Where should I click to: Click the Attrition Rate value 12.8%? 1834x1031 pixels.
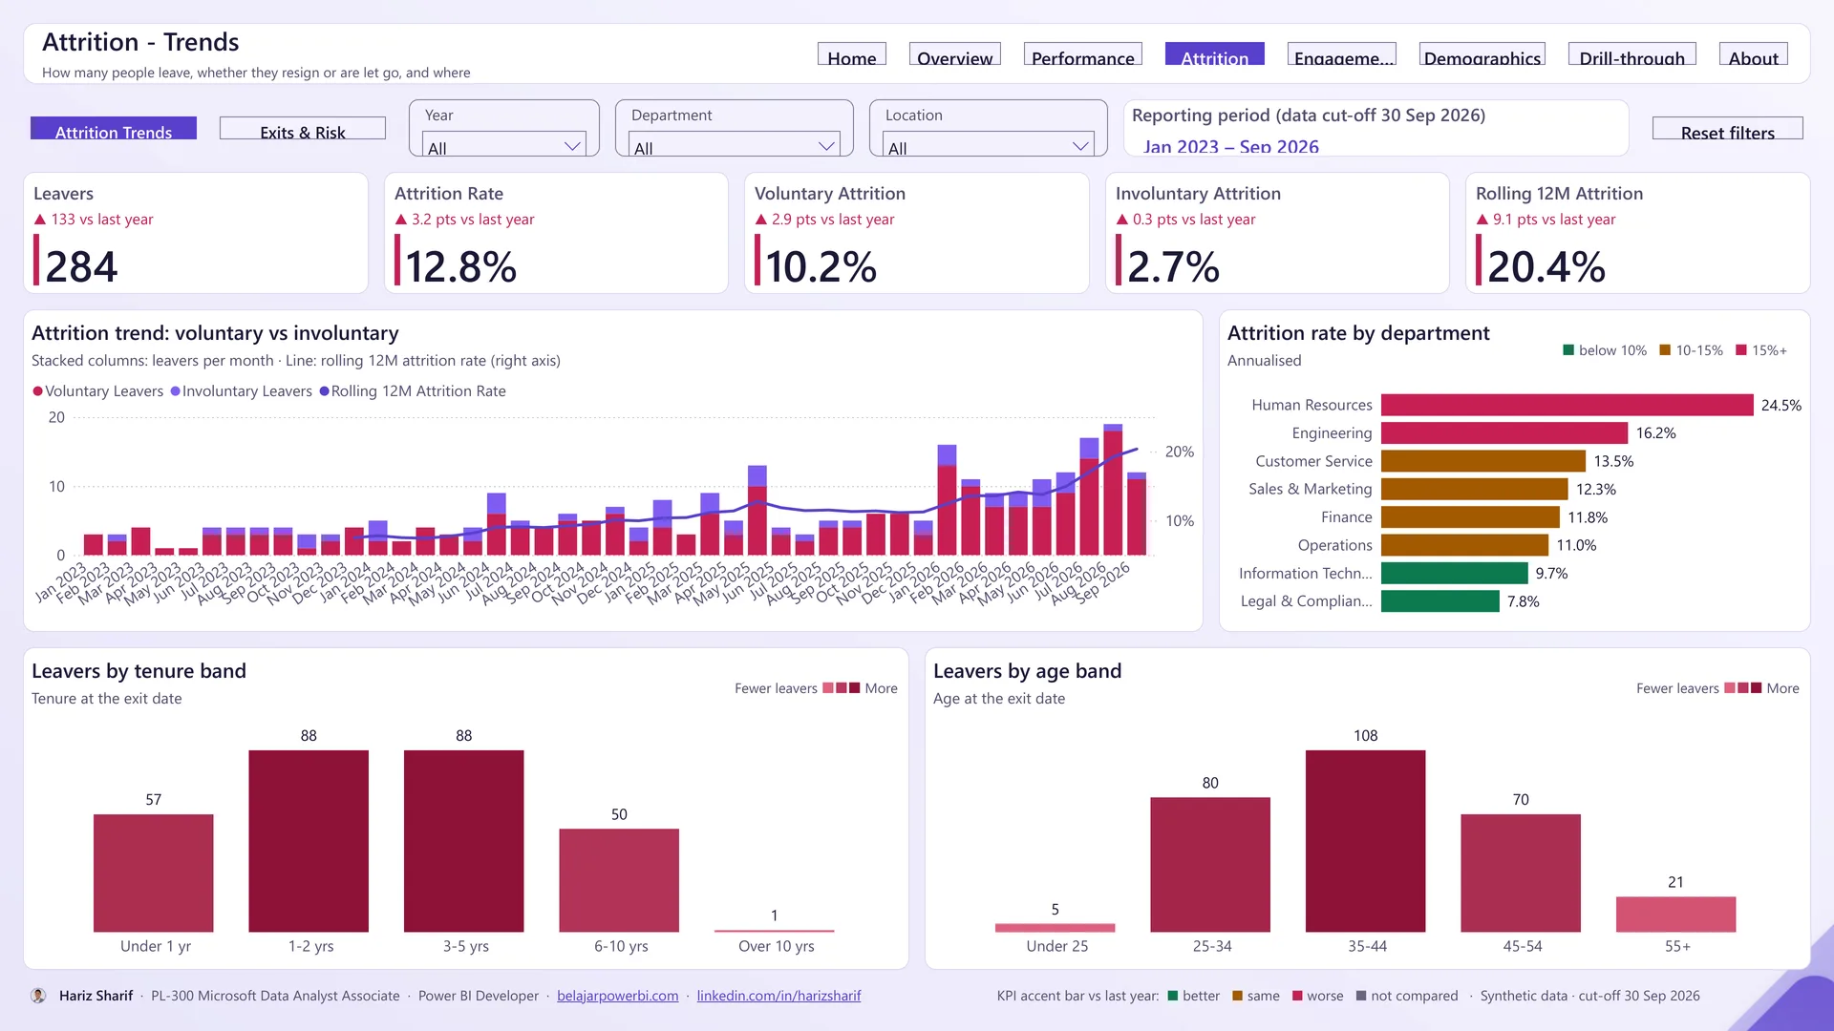pos(461,266)
